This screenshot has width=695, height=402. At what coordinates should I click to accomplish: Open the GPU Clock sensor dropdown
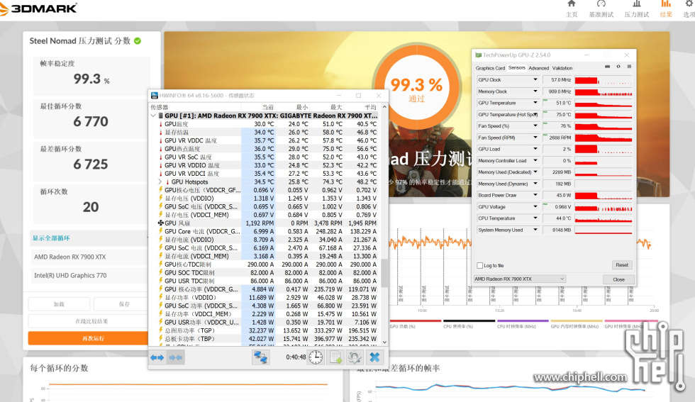tap(535, 80)
